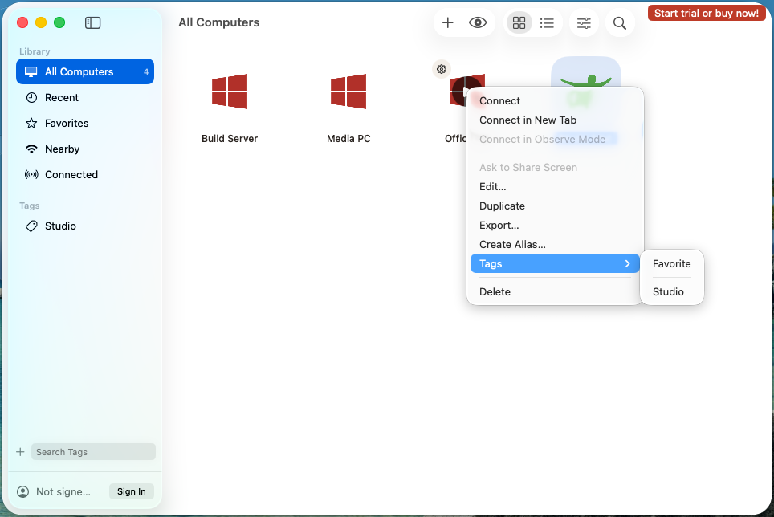Image resolution: width=774 pixels, height=517 pixels.
Task: Click the Sign In button
Action: (x=132, y=491)
